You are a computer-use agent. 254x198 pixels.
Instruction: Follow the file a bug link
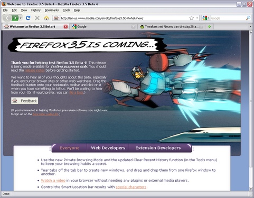(x=76, y=93)
